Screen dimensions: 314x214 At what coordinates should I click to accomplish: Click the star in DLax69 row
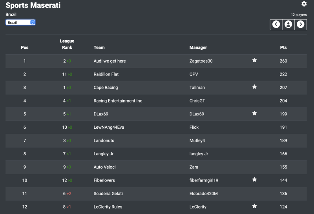[254, 113]
